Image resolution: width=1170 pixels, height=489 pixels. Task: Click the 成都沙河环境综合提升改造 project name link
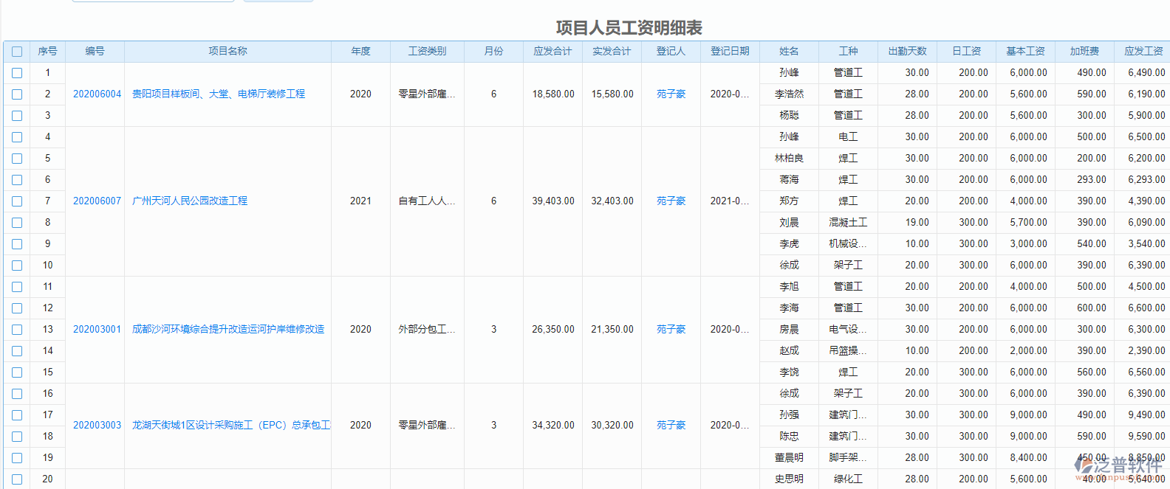point(227,330)
